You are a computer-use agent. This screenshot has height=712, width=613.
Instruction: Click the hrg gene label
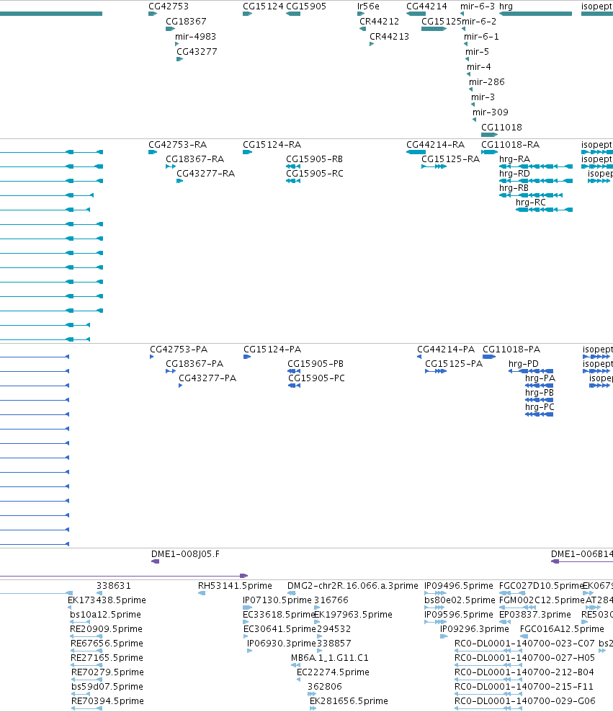[x=506, y=6]
